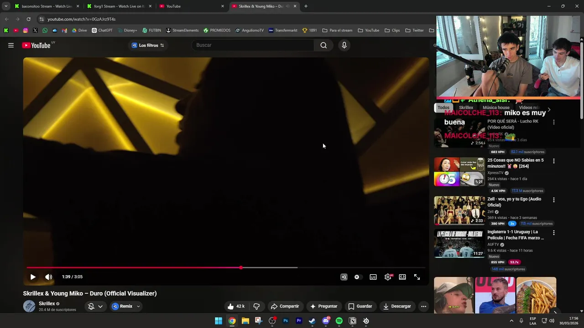Open the WhatsApp bookmark icon
Image resolution: width=584 pixels, height=328 pixels.
click(x=45, y=31)
